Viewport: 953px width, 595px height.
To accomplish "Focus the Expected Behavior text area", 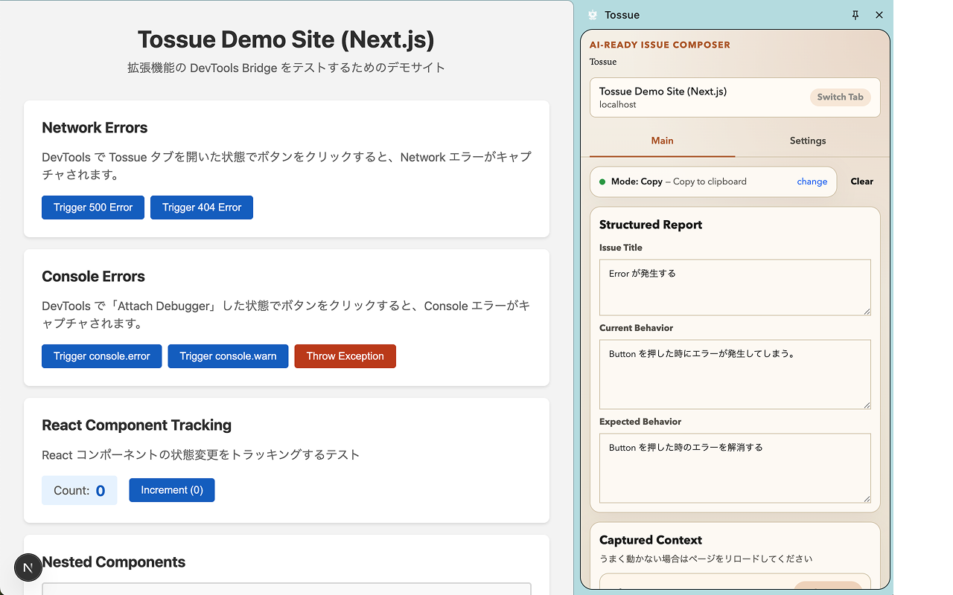I will click(735, 468).
